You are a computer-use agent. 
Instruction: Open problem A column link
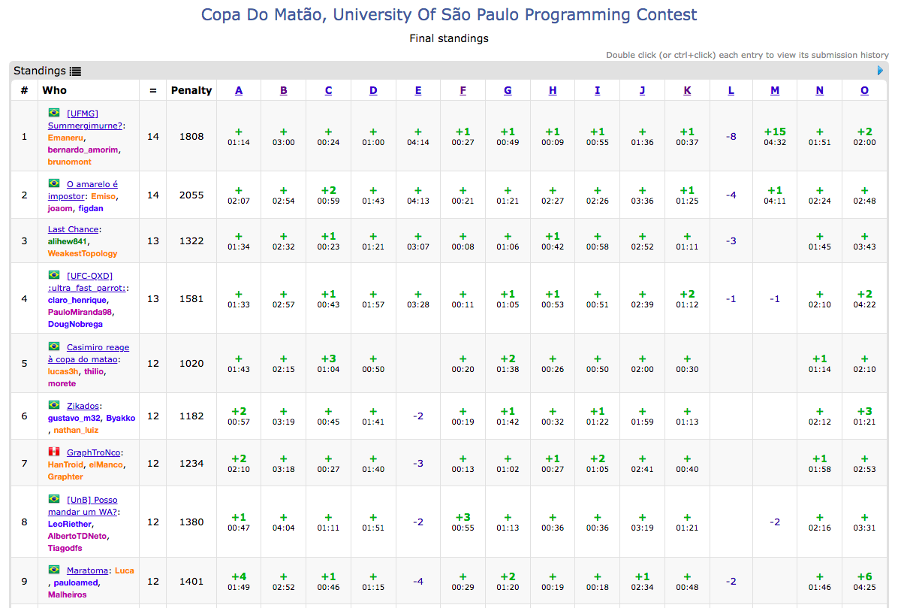[239, 90]
